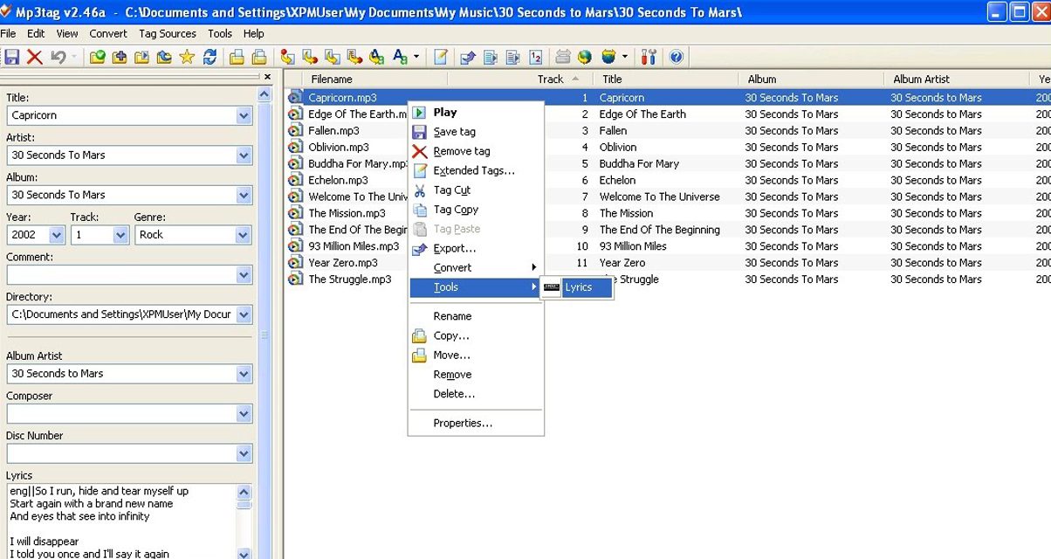Click the Tag to Filename converter toolbar icon
1051x559 pixels.
(287, 57)
